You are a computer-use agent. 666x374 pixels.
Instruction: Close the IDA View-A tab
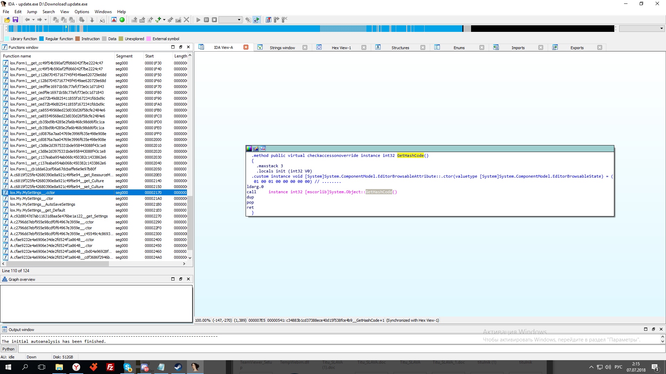tap(246, 47)
